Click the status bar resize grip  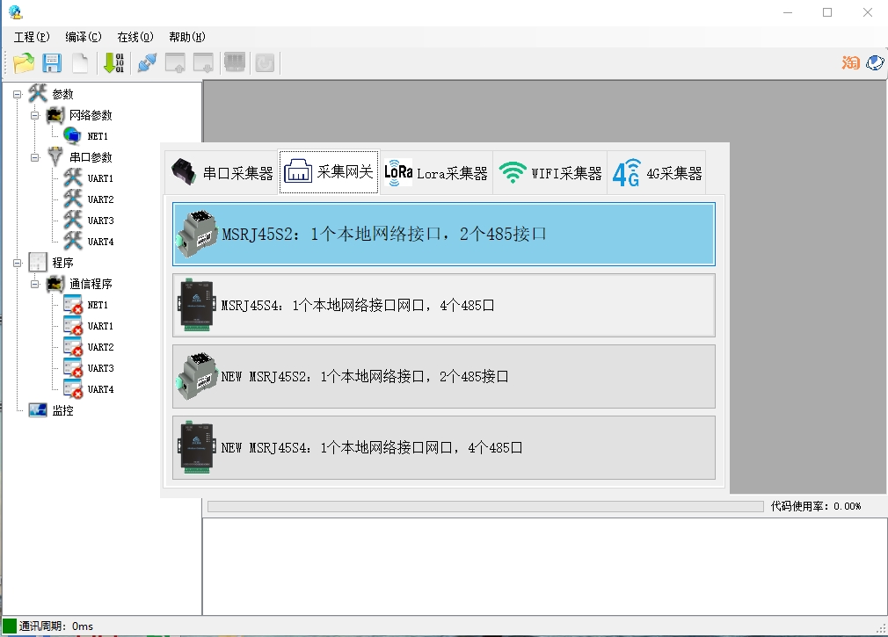[881, 628]
